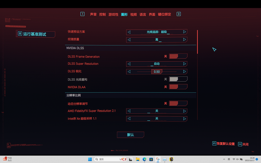Click left arrow of 快速预设方案 selector
The width and height of the screenshot is (261, 163).
pos(129,32)
